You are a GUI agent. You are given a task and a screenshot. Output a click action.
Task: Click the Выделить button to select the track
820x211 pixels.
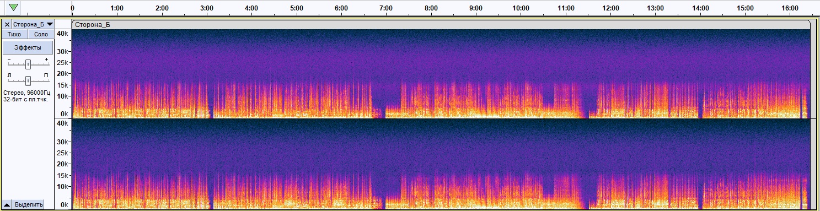(29, 204)
